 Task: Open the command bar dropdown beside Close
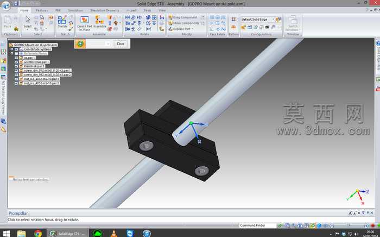coord(108,44)
